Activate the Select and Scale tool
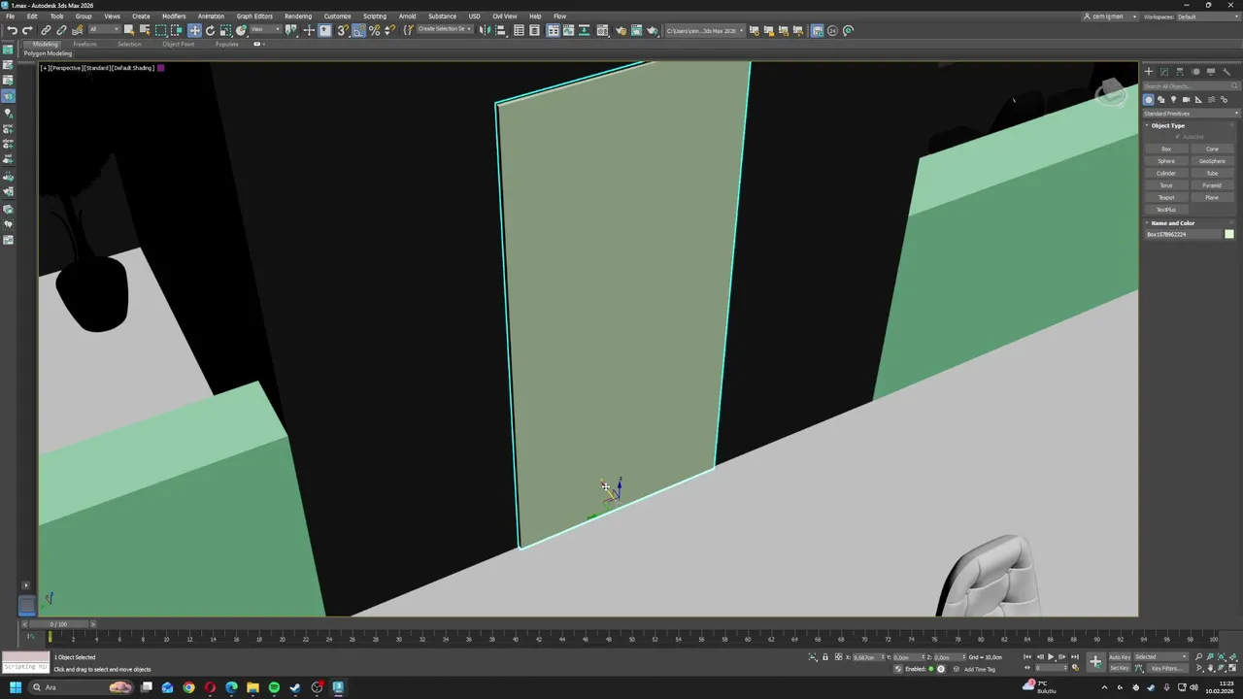This screenshot has width=1243, height=699. [x=224, y=30]
